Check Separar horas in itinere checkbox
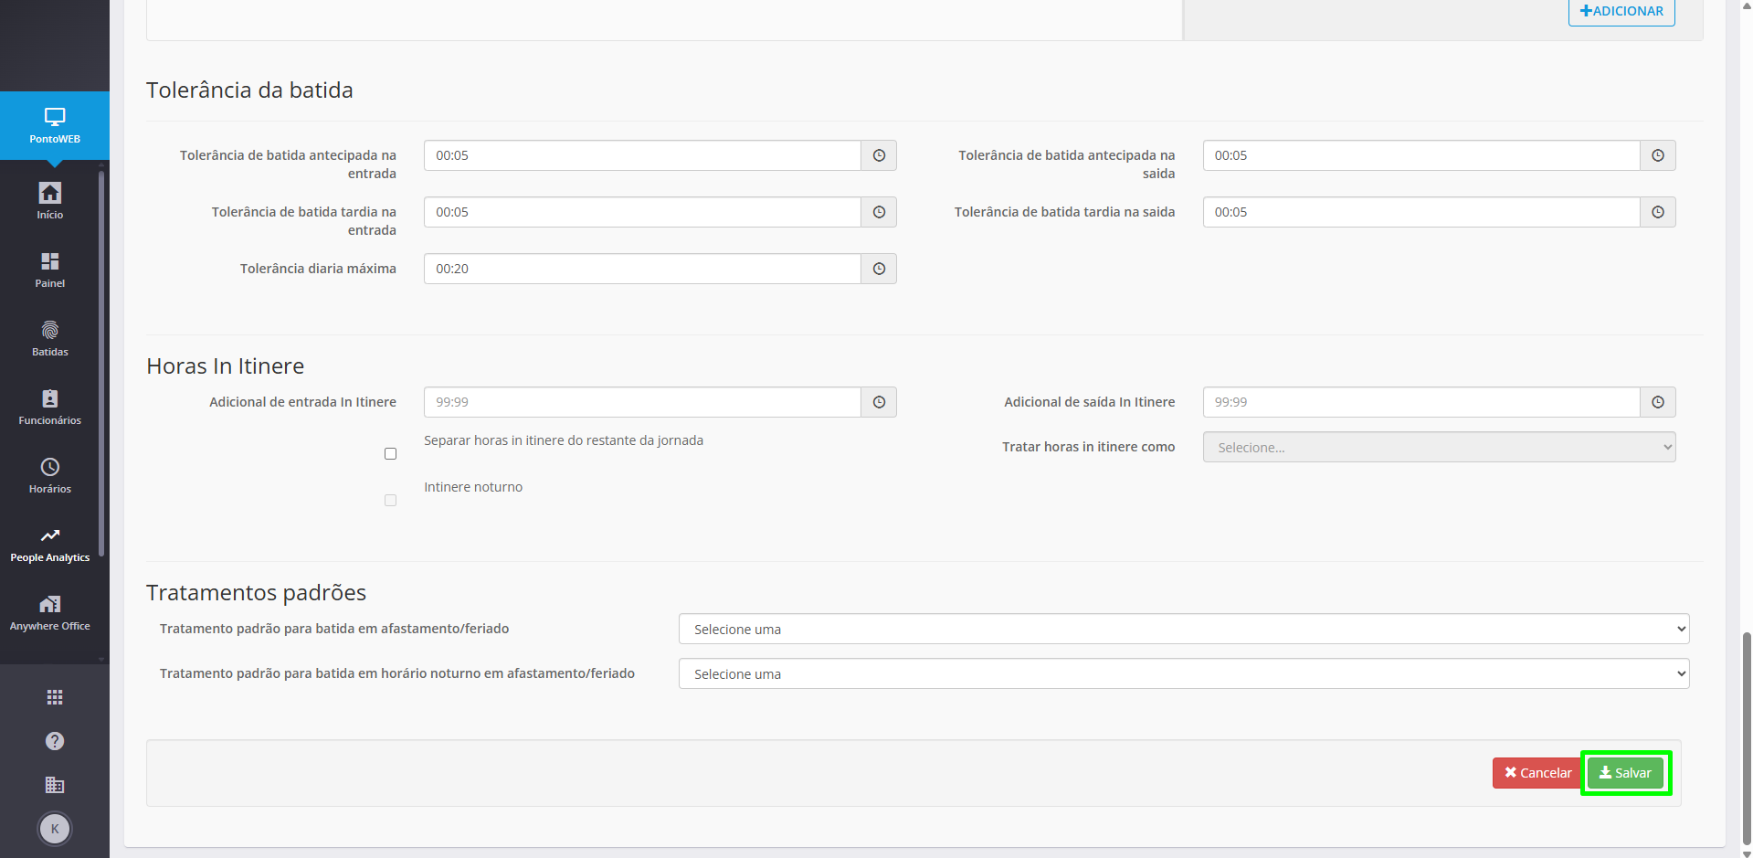The image size is (1753, 858). coord(390,454)
